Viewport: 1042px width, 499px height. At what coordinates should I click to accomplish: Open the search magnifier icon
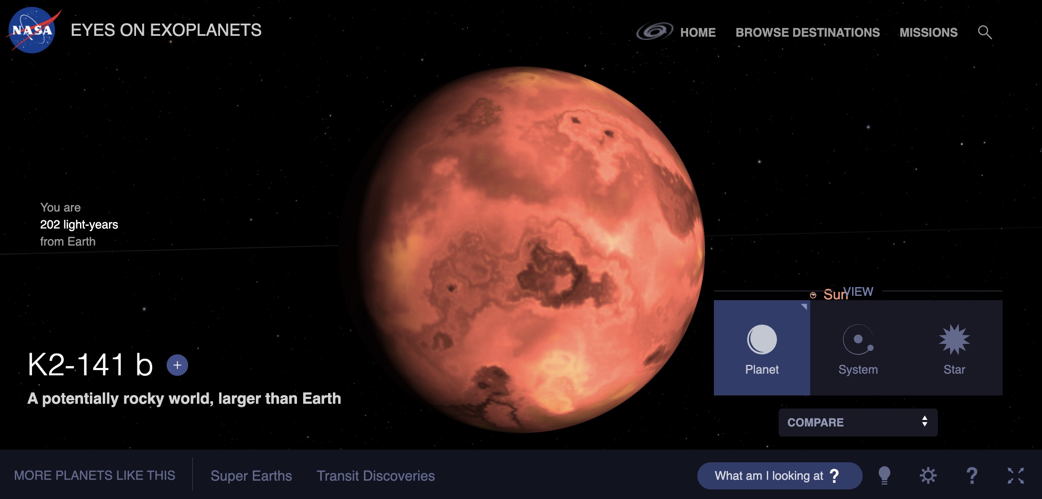click(x=985, y=32)
